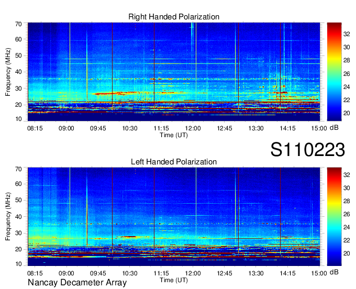The height and width of the screenshot is (289, 356).
Task: Click "Time (UT)" label under Left Handed plot
Action: (174, 280)
